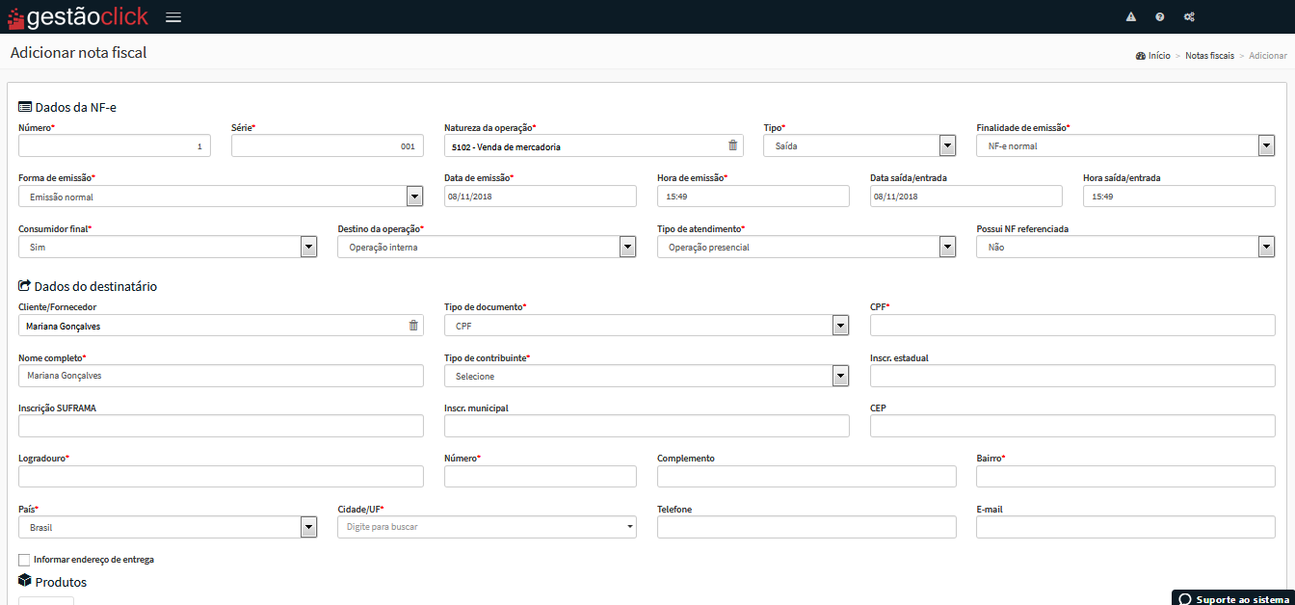Click the Bairro input field
Viewport: 1295px width, 605px height.
click(x=1125, y=476)
